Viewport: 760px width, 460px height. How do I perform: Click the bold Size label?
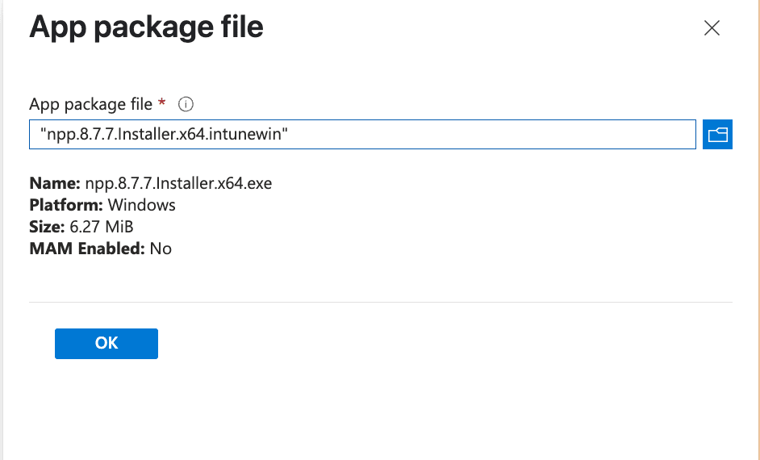47,227
